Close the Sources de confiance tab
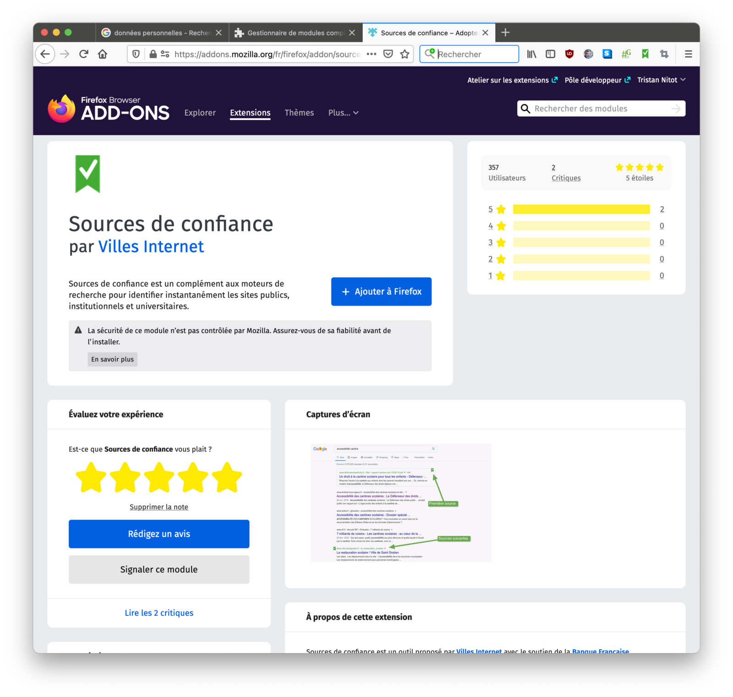 point(485,33)
